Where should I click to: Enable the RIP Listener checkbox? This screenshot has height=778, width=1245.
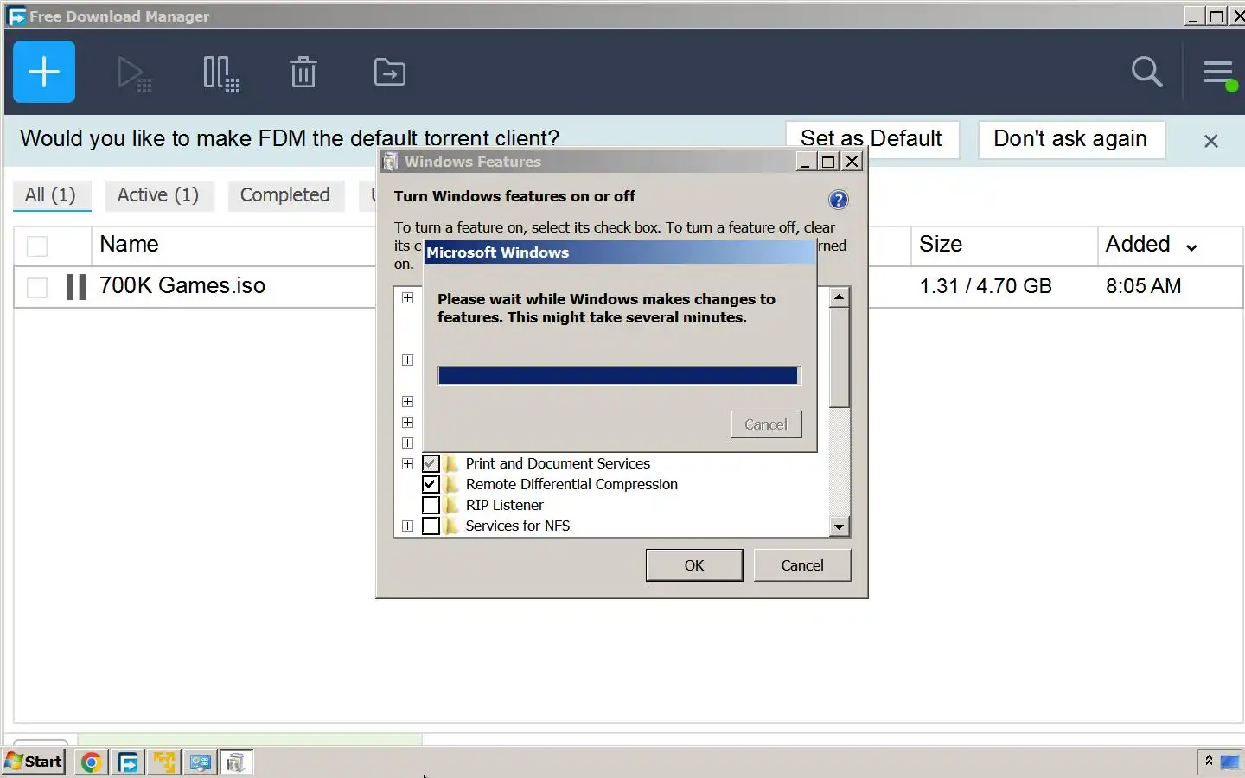point(431,506)
